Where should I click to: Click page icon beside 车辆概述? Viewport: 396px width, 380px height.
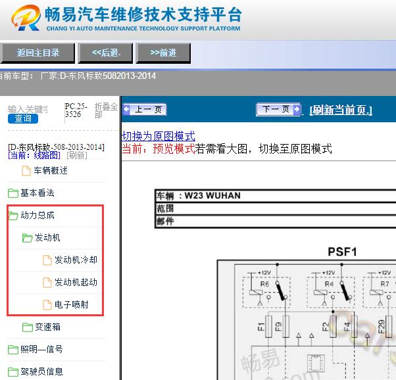click(26, 171)
